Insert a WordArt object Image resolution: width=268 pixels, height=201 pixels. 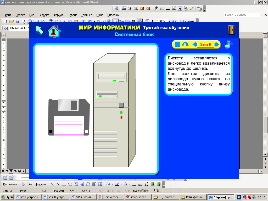click(x=82, y=184)
